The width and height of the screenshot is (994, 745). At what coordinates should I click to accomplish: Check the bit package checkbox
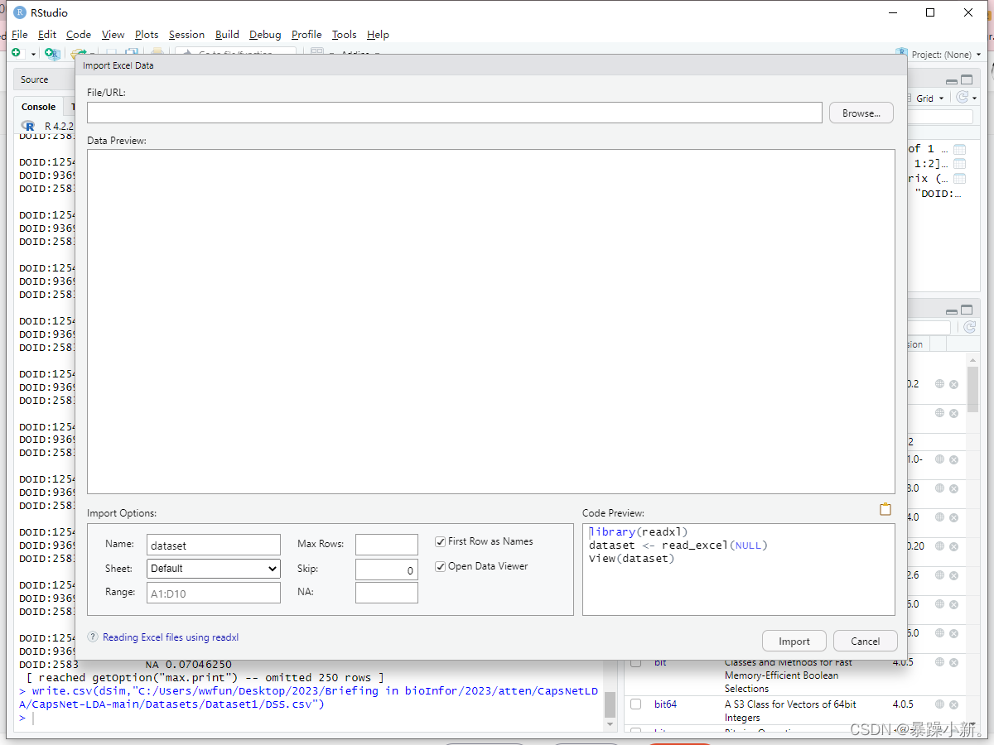pyautogui.click(x=635, y=662)
